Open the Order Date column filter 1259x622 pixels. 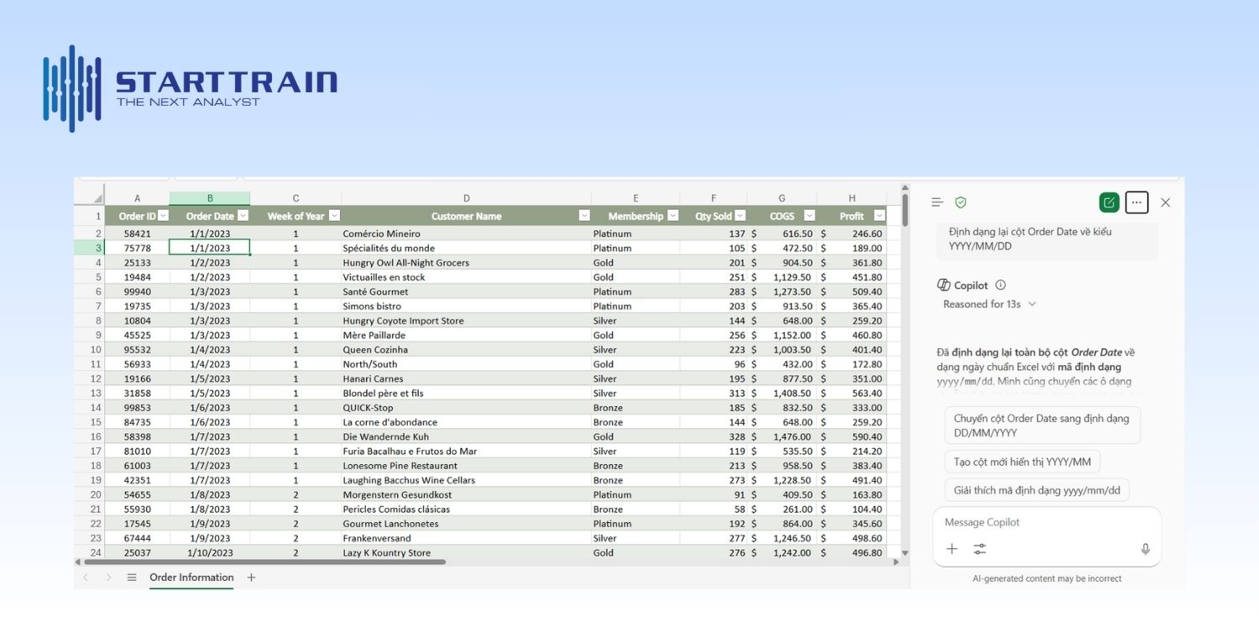[243, 216]
